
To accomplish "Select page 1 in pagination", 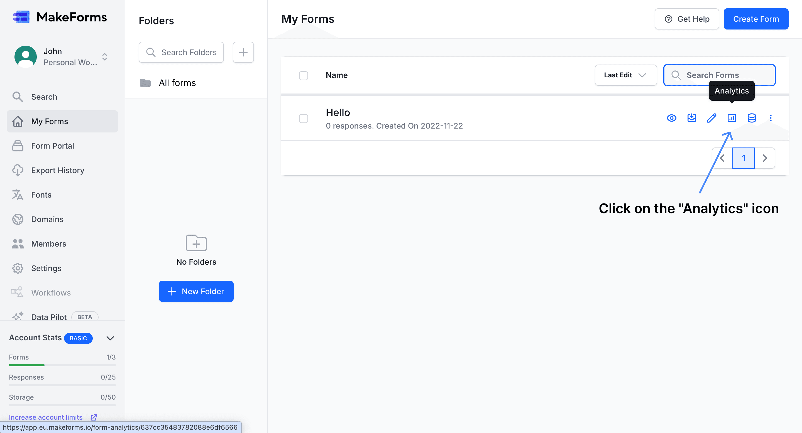I will click(744, 158).
